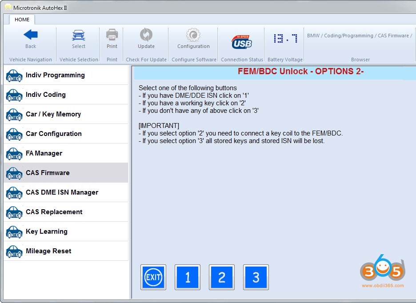Choose option button 2 for working key

click(x=222, y=277)
